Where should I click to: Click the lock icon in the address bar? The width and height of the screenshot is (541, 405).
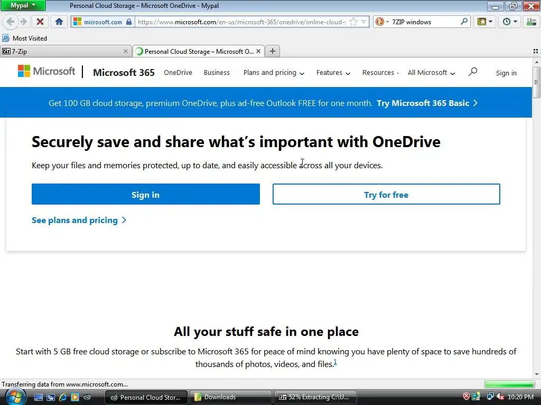pos(129,22)
